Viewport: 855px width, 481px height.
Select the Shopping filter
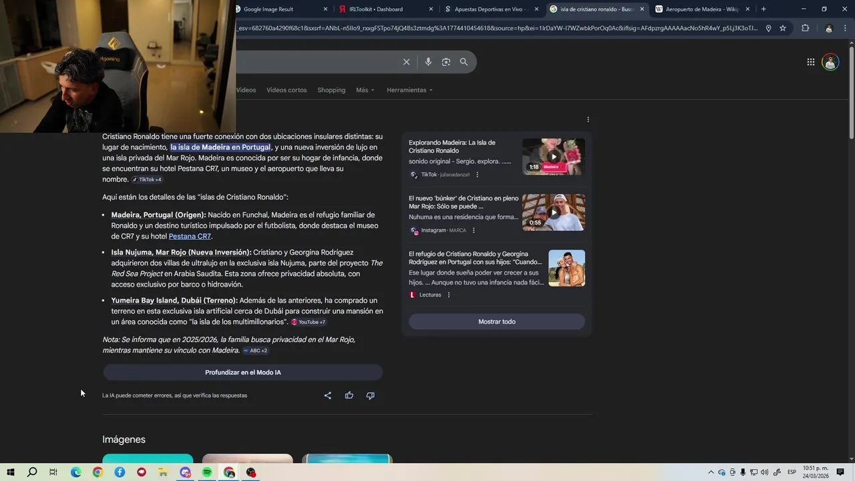coord(331,90)
